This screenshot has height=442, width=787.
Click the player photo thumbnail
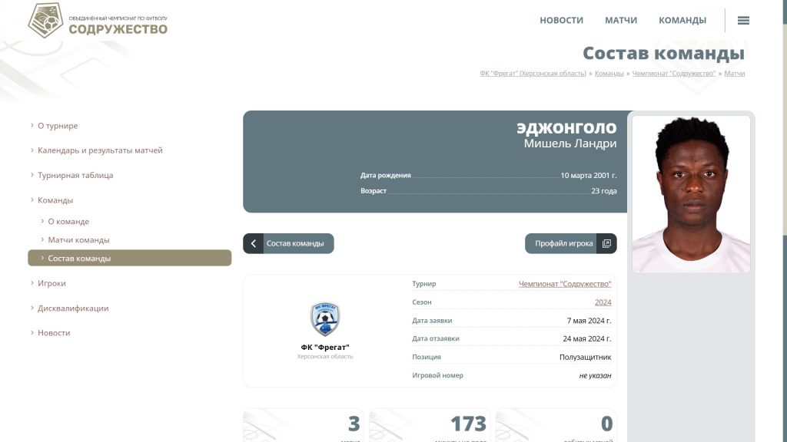point(690,193)
